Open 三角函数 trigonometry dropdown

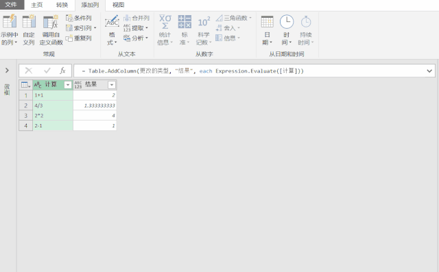(x=234, y=18)
